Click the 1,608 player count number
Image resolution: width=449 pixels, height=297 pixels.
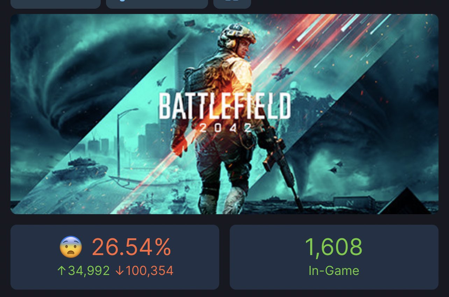pos(334,247)
